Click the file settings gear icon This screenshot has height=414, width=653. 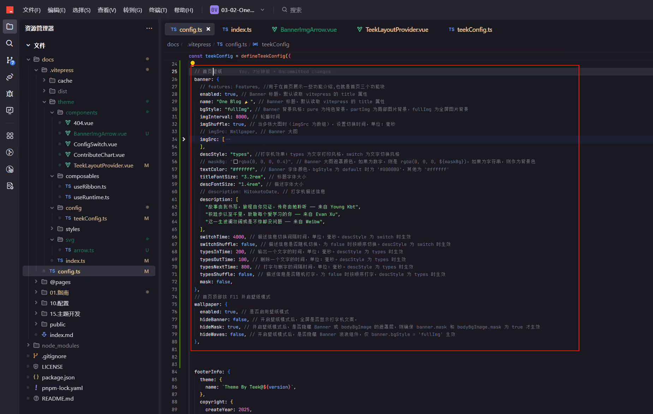pyautogui.click(x=10, y=186)
